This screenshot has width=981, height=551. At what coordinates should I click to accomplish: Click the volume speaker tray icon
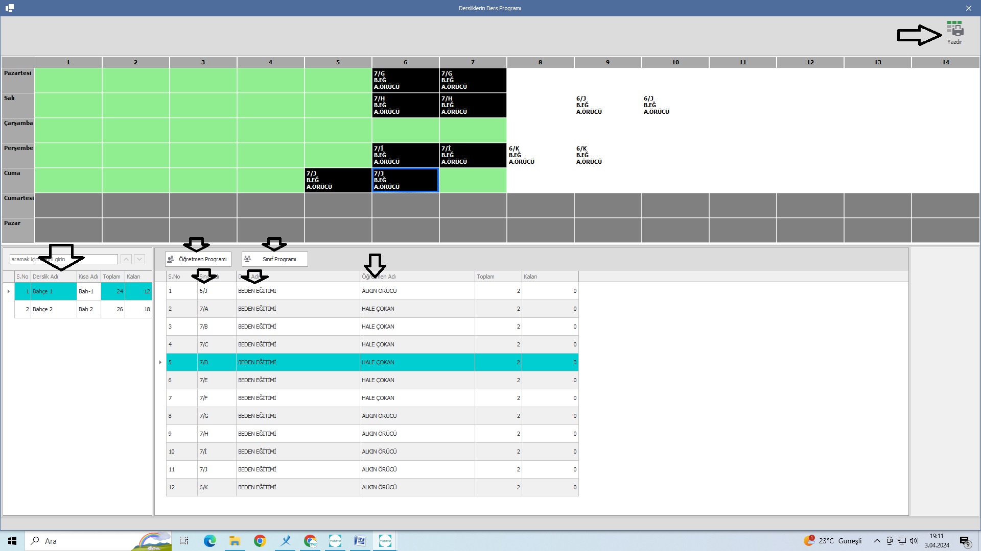914,541
